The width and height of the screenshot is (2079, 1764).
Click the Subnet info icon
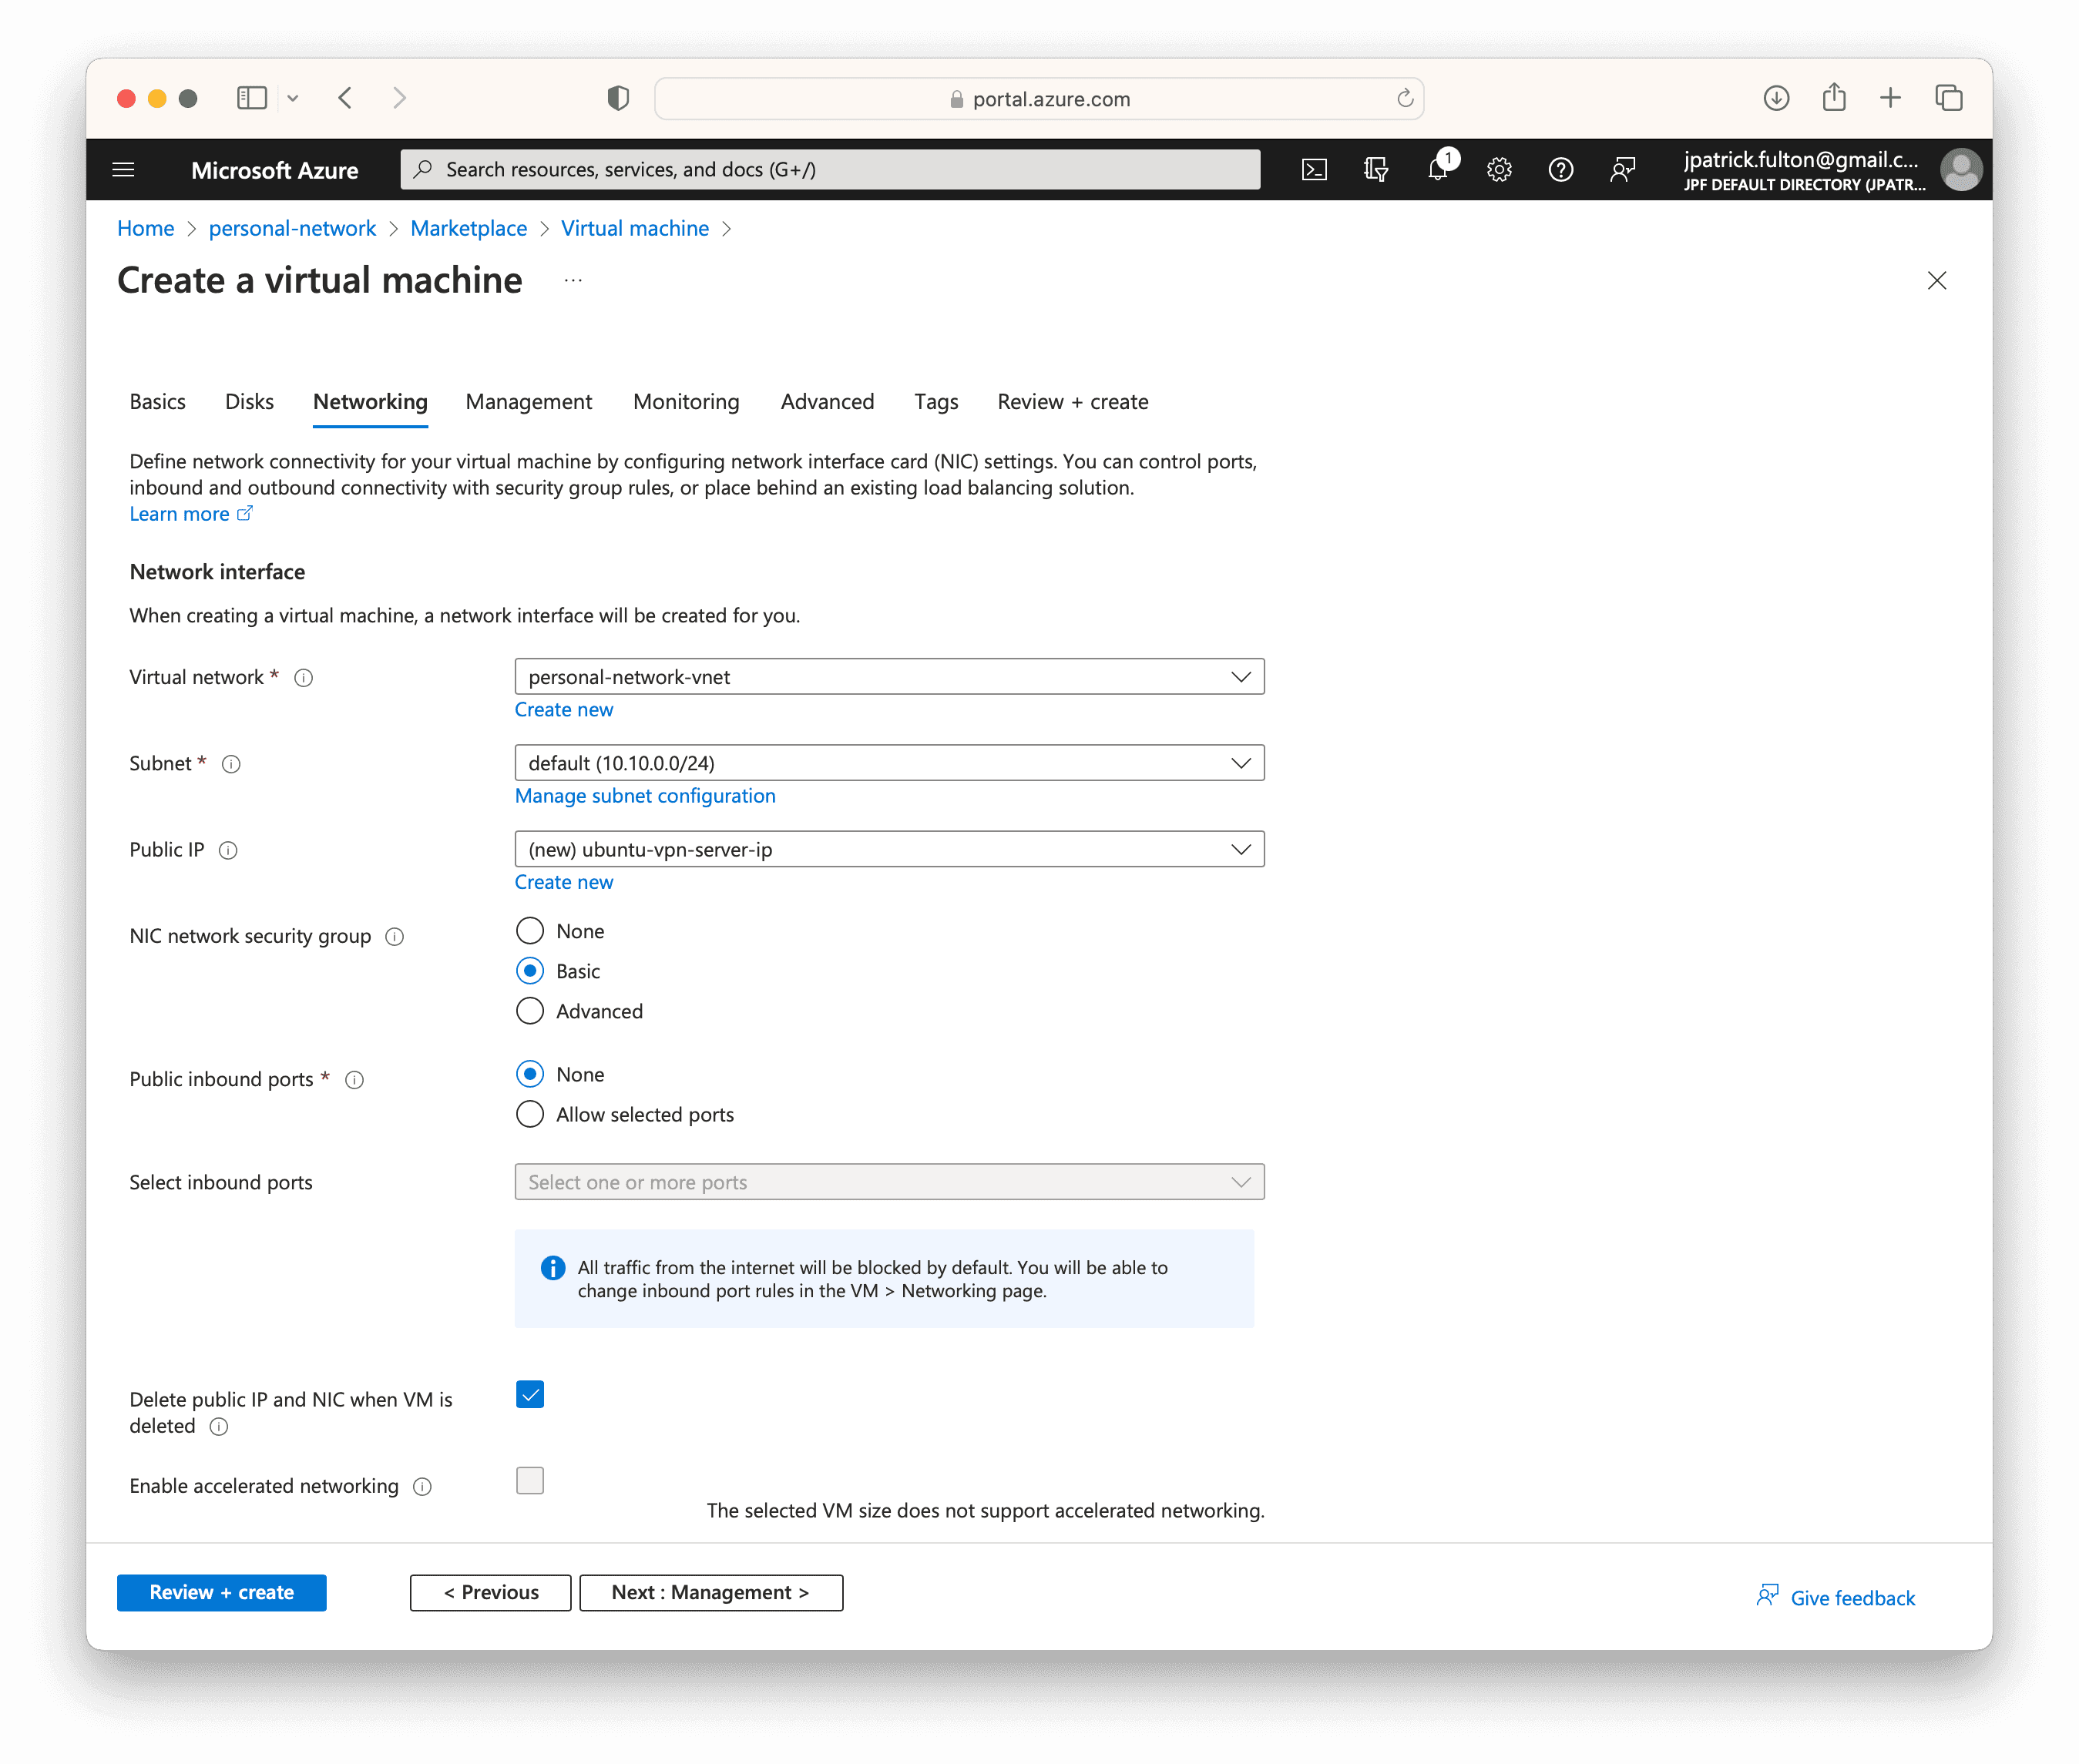(231, 764)
